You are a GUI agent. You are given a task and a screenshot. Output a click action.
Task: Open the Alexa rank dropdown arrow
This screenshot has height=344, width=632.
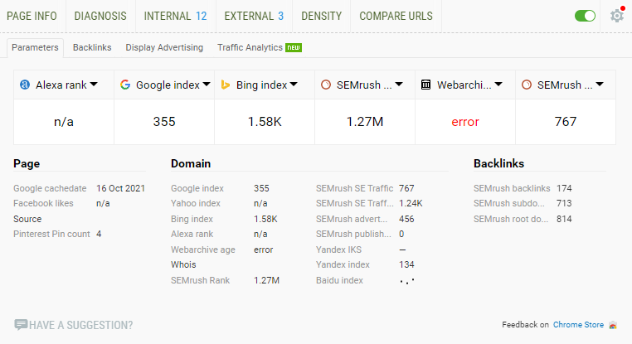[94, 85]
